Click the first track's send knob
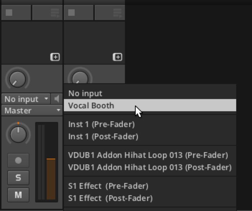This screenshot has height=211, width=252. pyautogui.click(x=18, y=79)
